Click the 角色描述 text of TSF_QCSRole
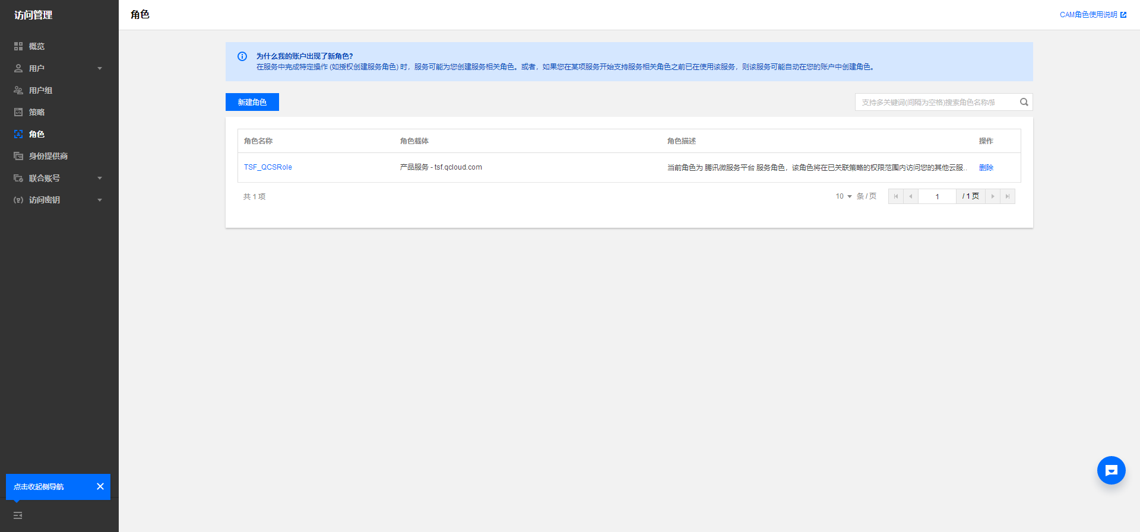The image size is (1140, 532). (818, 167)
